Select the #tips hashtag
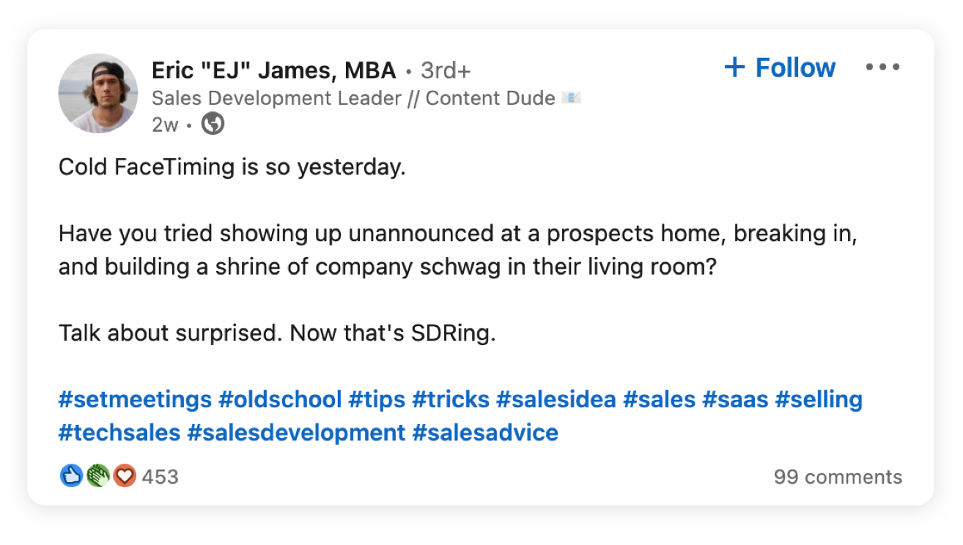 (377, 399)
